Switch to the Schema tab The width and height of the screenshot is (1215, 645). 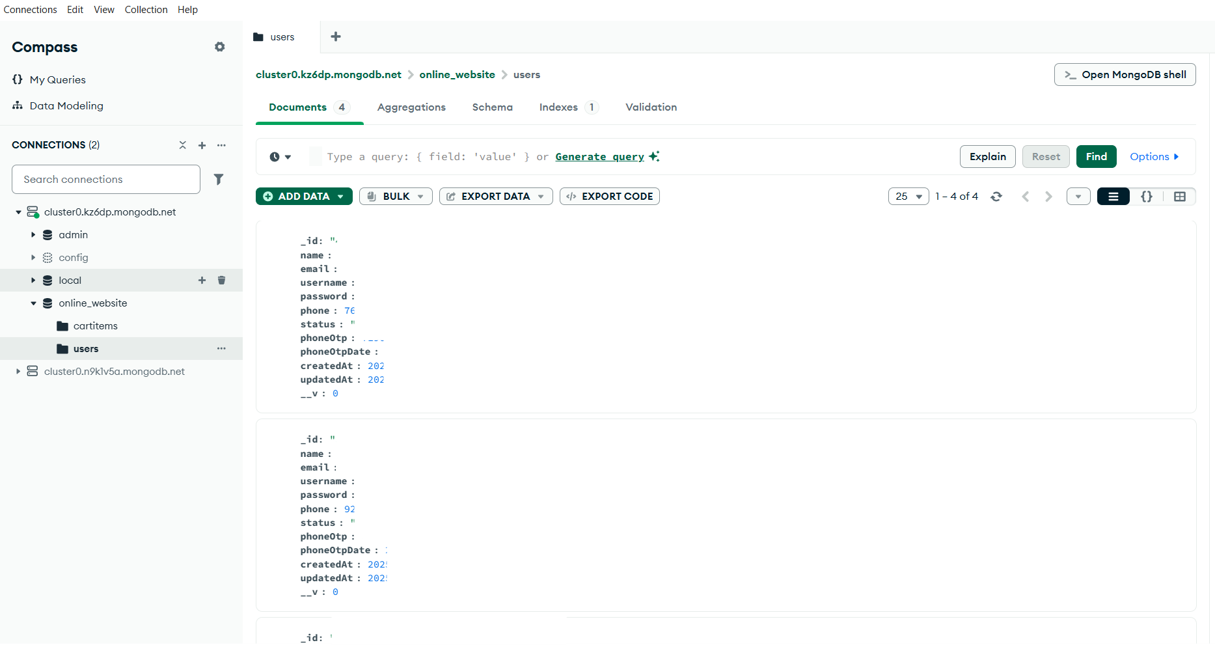pyautogui.click(x=492, y=107)
